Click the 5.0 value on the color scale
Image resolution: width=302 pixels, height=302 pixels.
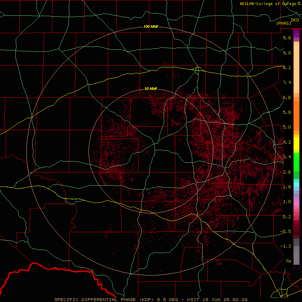click(x=287, y=127)
